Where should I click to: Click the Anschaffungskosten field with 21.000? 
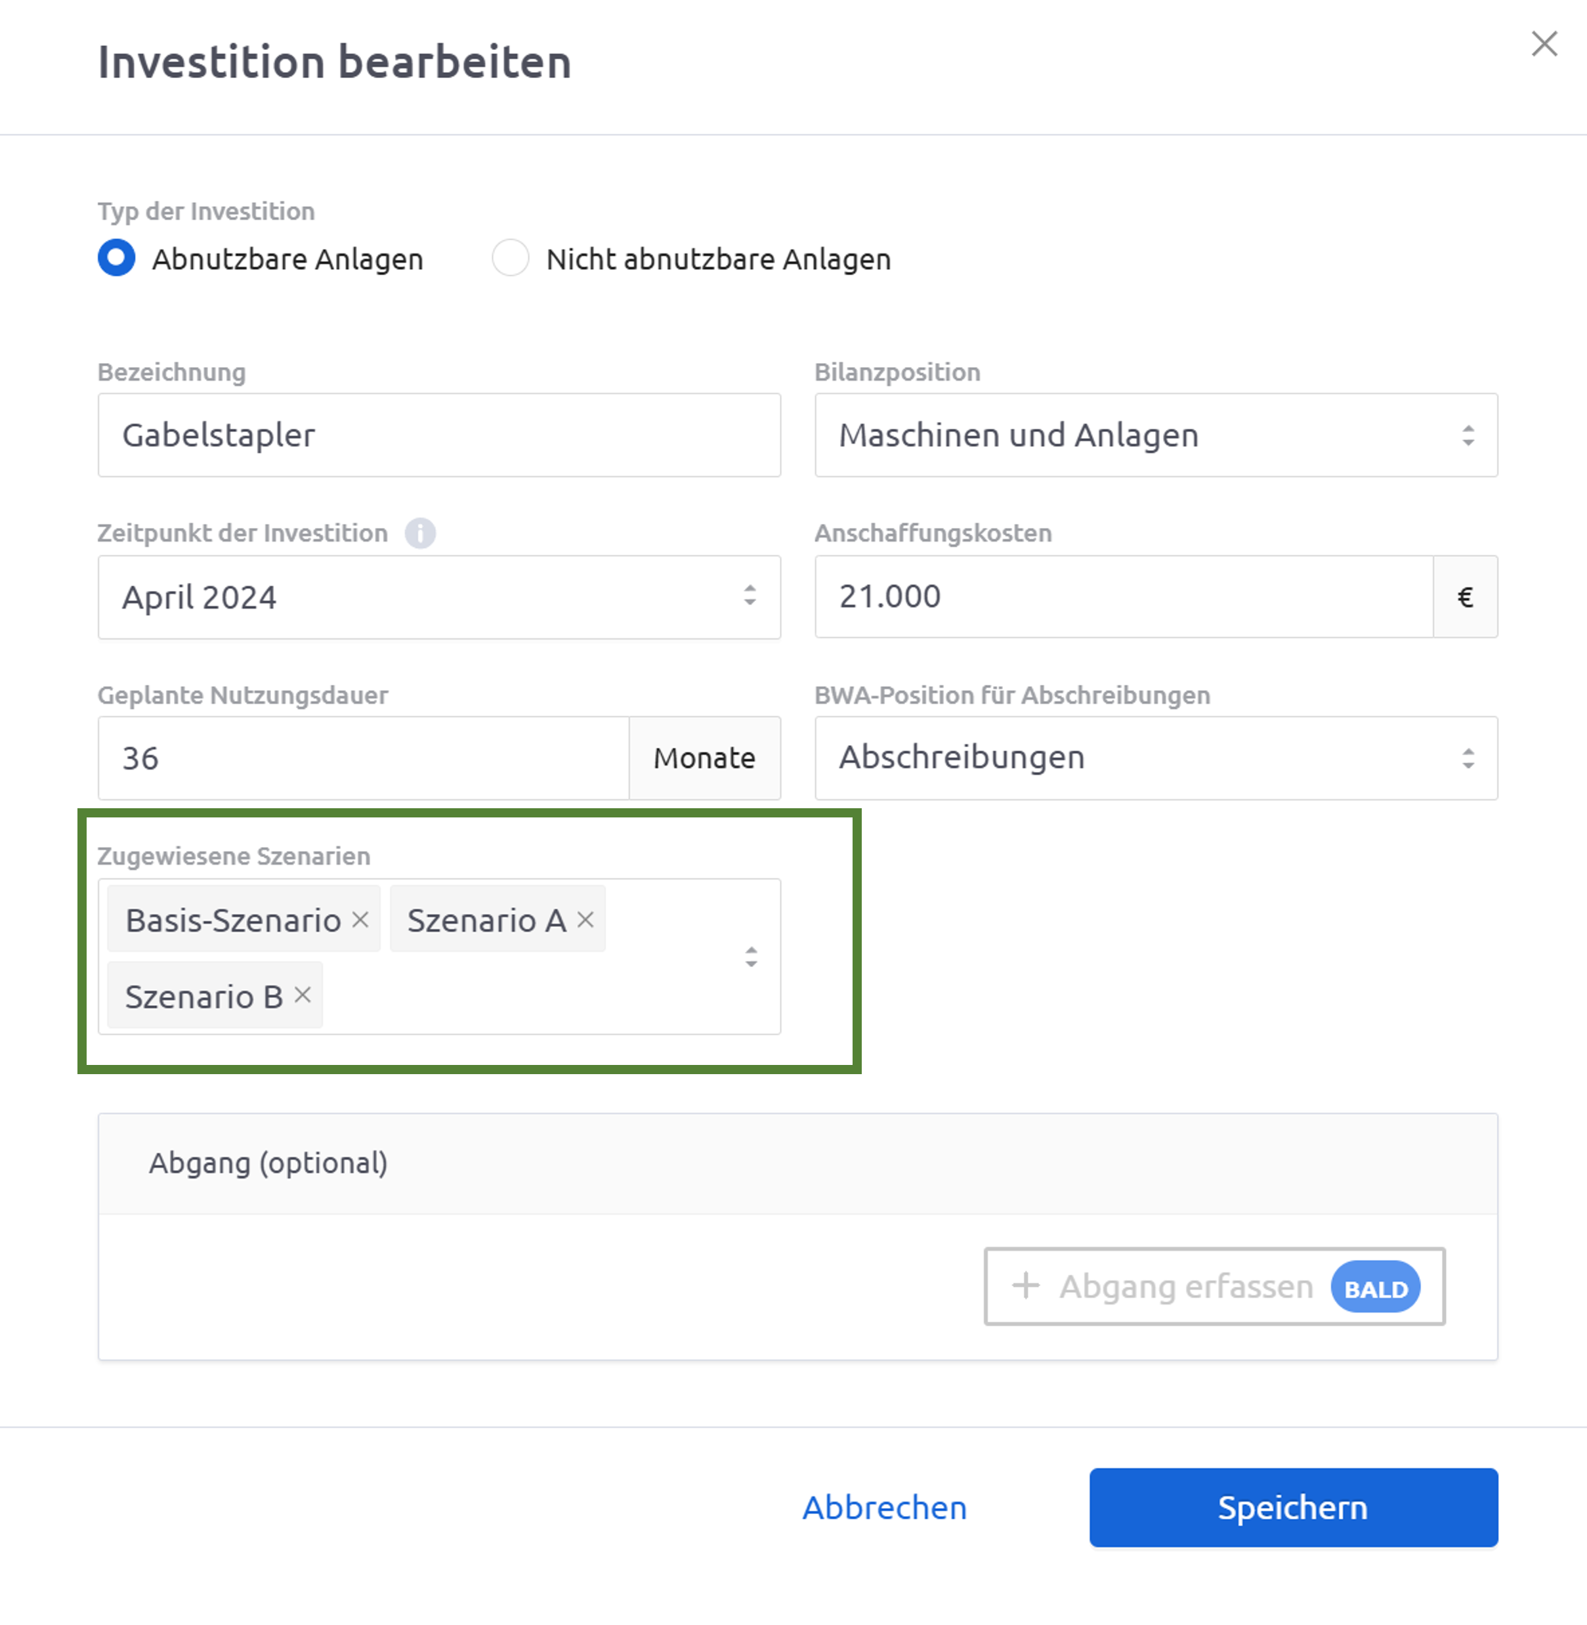(1124, 597)
